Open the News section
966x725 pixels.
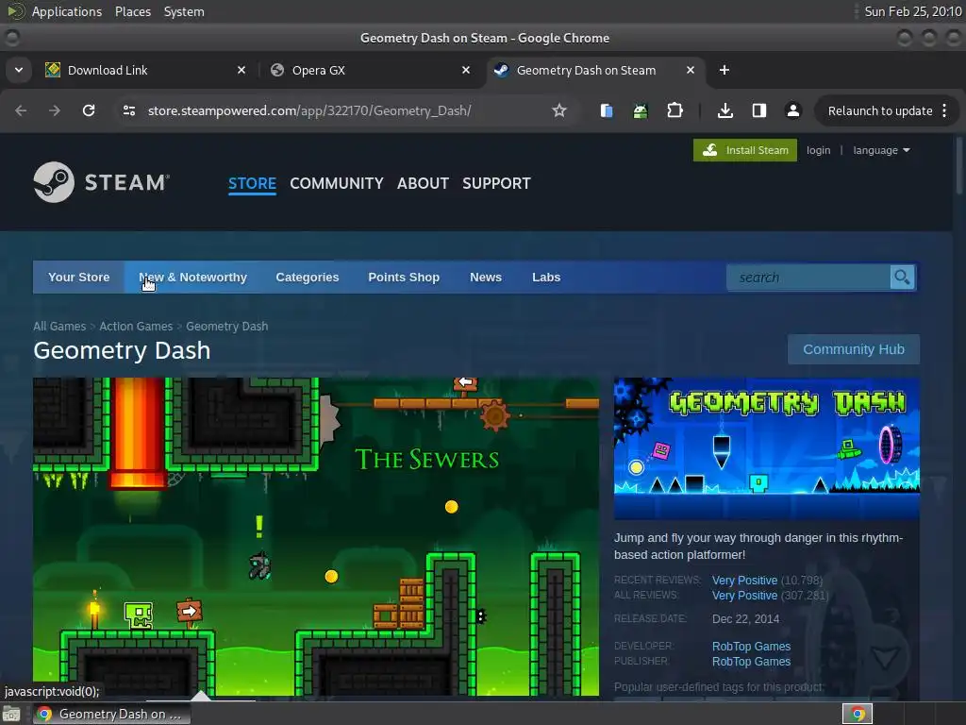click(486, 278)
